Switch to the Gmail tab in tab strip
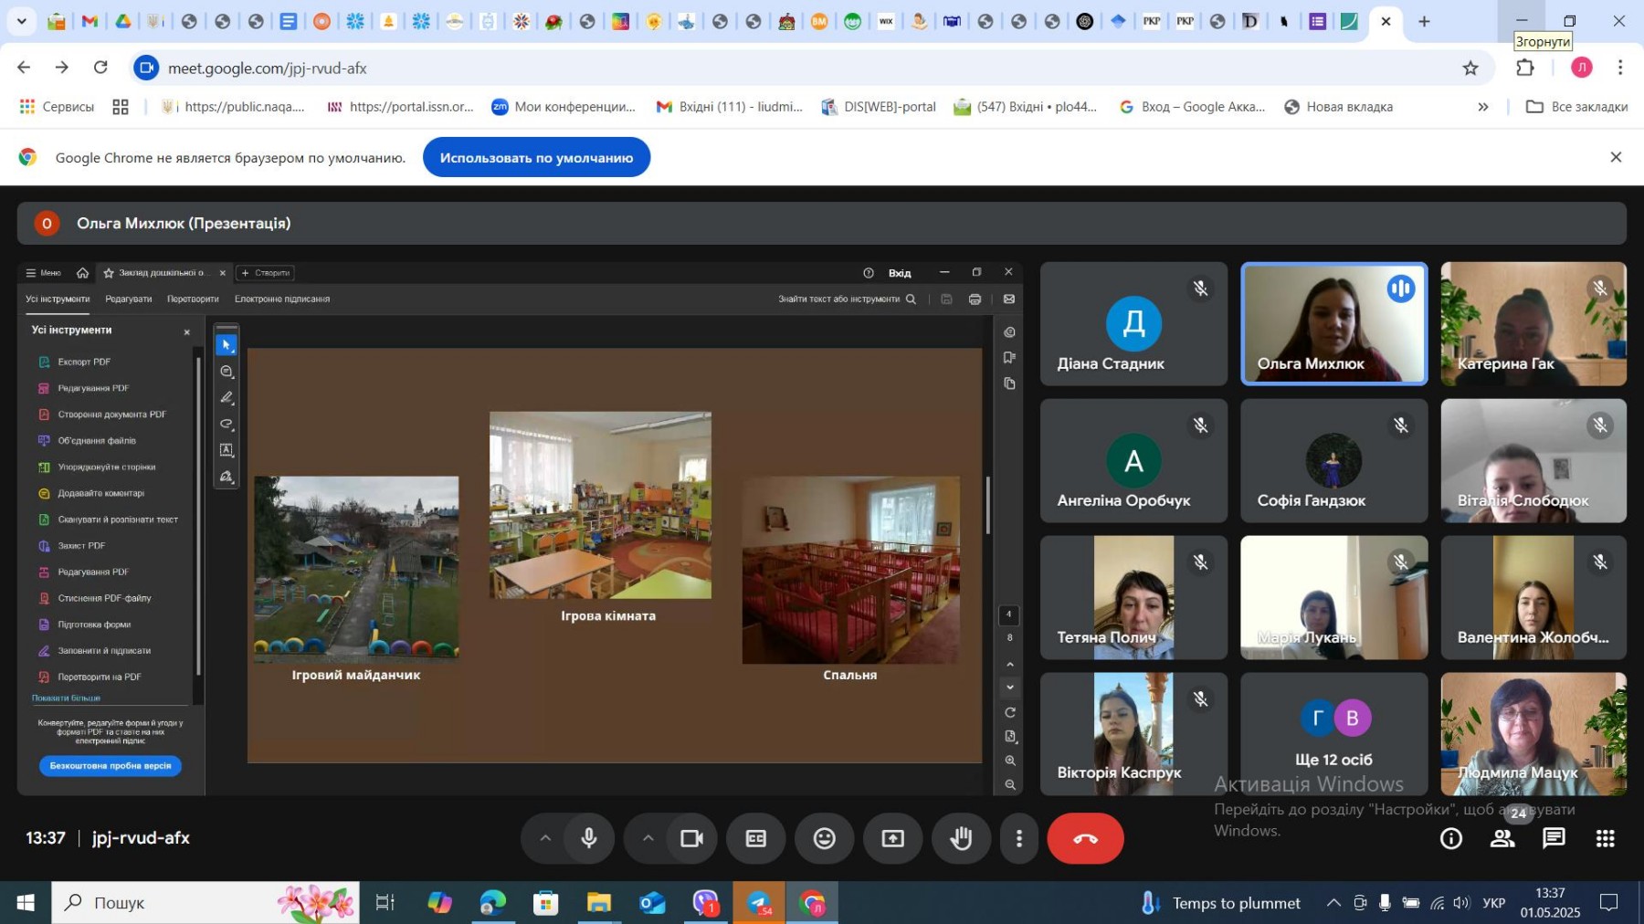 pos(90,21)
